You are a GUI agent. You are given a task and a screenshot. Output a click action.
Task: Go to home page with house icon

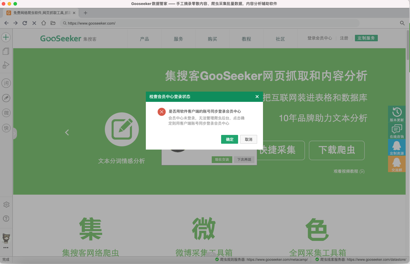point(44,23)
